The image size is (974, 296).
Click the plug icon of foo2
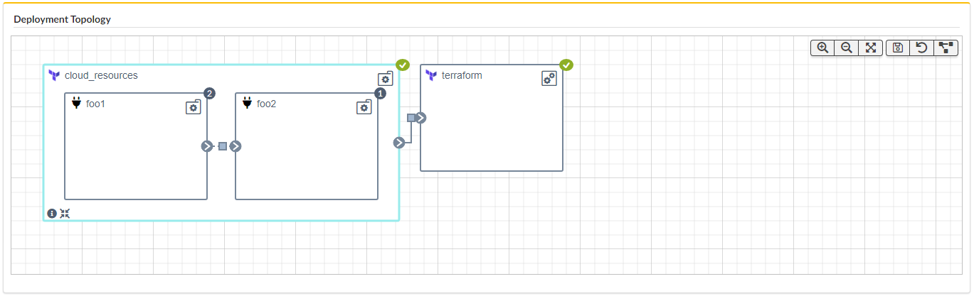[x=247, y=104]
